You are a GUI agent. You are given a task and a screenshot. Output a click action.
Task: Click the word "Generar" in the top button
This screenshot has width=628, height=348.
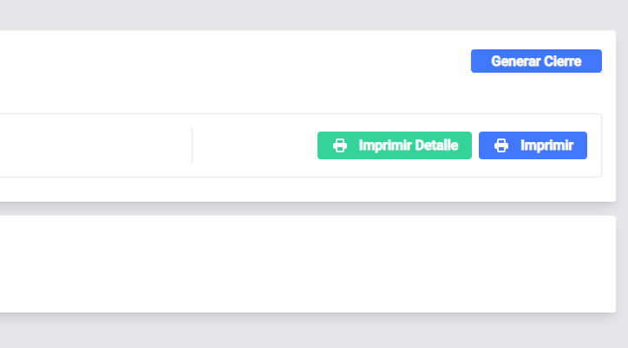pyautogui.click(x=515, y=61)
